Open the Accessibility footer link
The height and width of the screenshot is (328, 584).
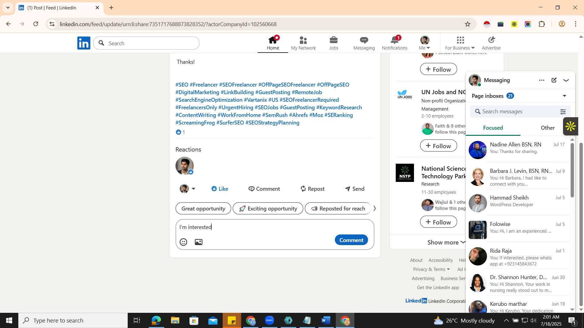(441, 260)
